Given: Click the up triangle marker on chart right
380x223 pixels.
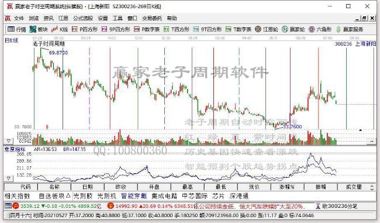Looking at the screenshot, I should (360, 131).
